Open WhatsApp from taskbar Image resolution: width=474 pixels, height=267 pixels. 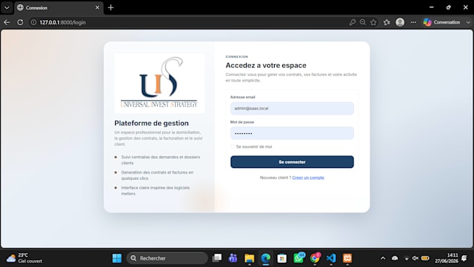pyautogui.click(x=298, y=258)
